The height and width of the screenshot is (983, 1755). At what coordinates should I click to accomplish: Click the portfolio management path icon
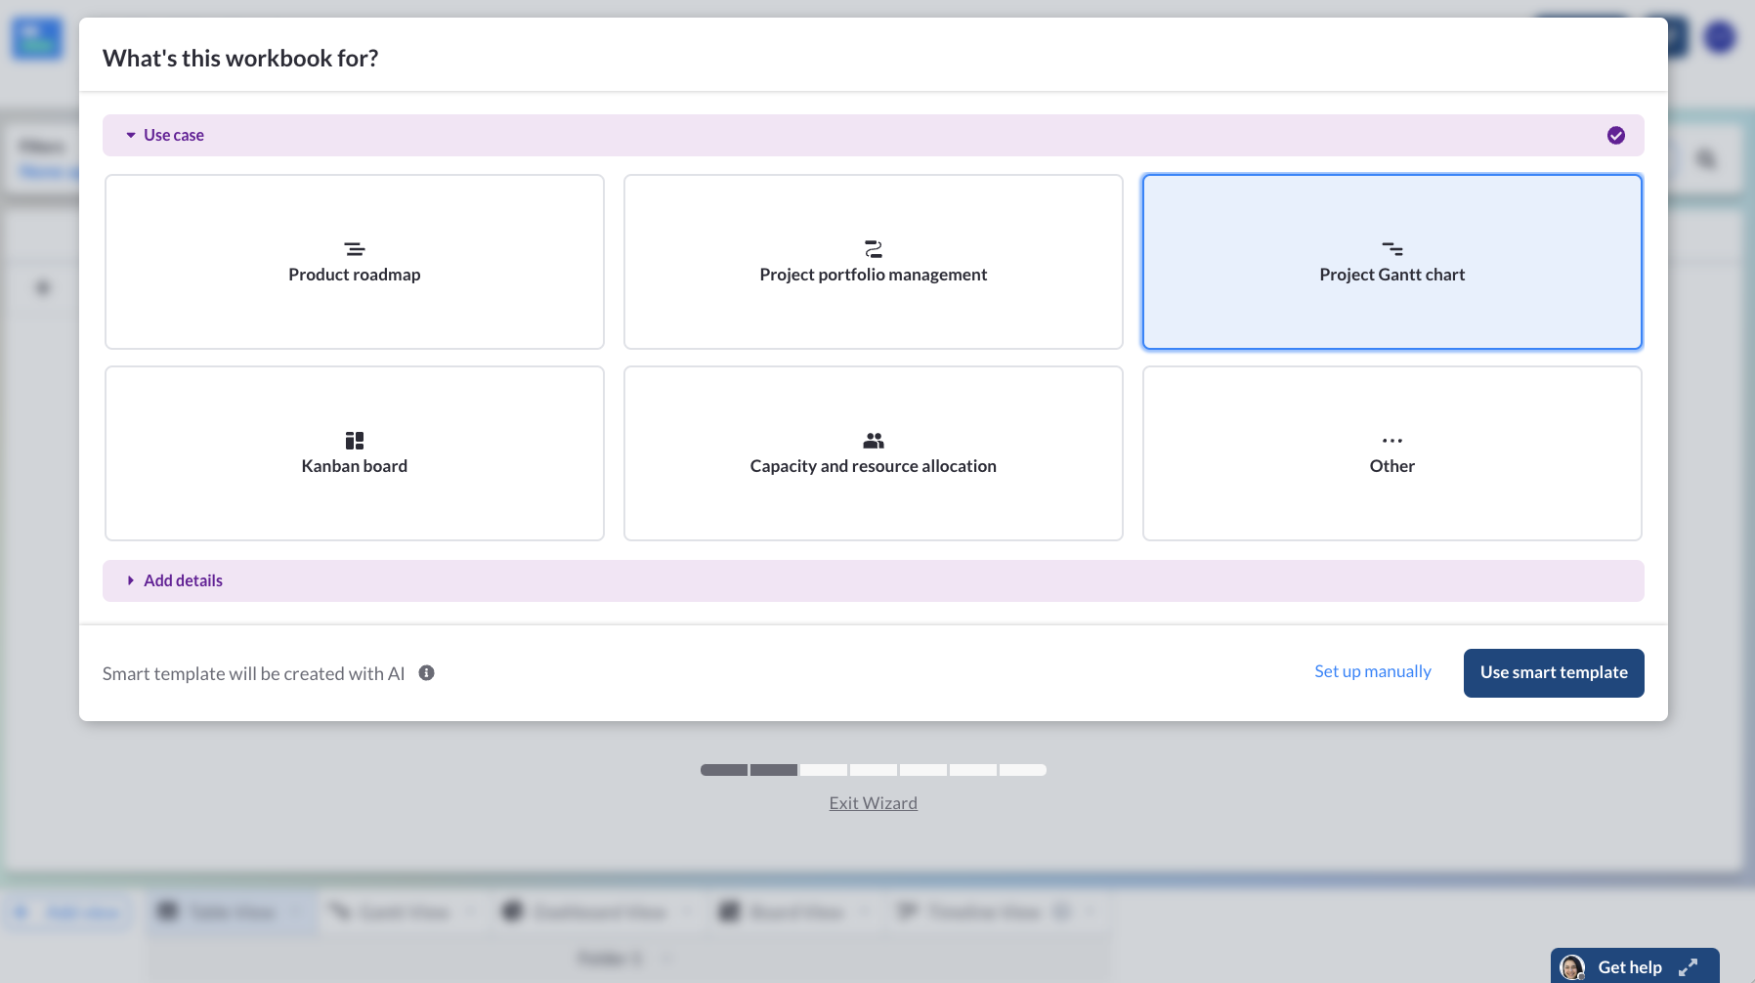click(874, 249)
